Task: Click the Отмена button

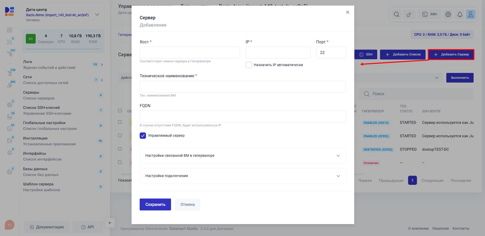Action: [187, 204]
